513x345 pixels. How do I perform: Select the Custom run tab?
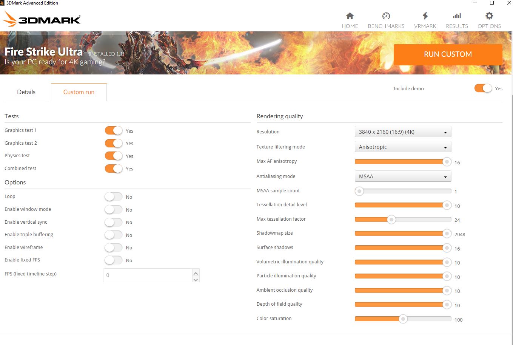click(x=79, y=92)
